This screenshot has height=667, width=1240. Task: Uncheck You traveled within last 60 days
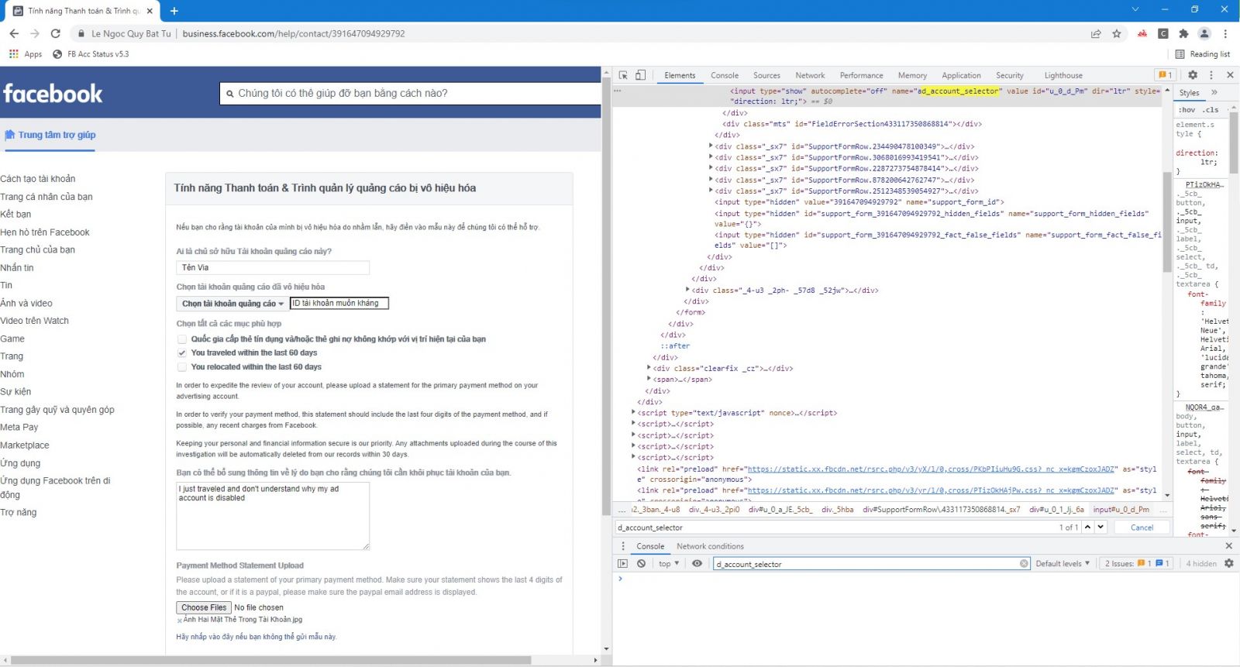coord(182,353)
